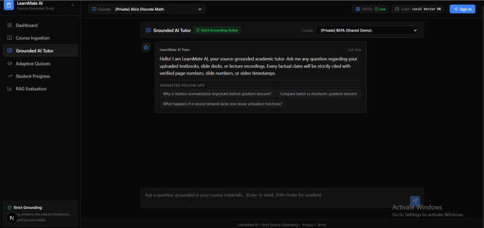This screenshot has width=484, height=228.
Task: Click the SUGGESTED FOLLOW-UPS heading
Action: tap(182, 85)
